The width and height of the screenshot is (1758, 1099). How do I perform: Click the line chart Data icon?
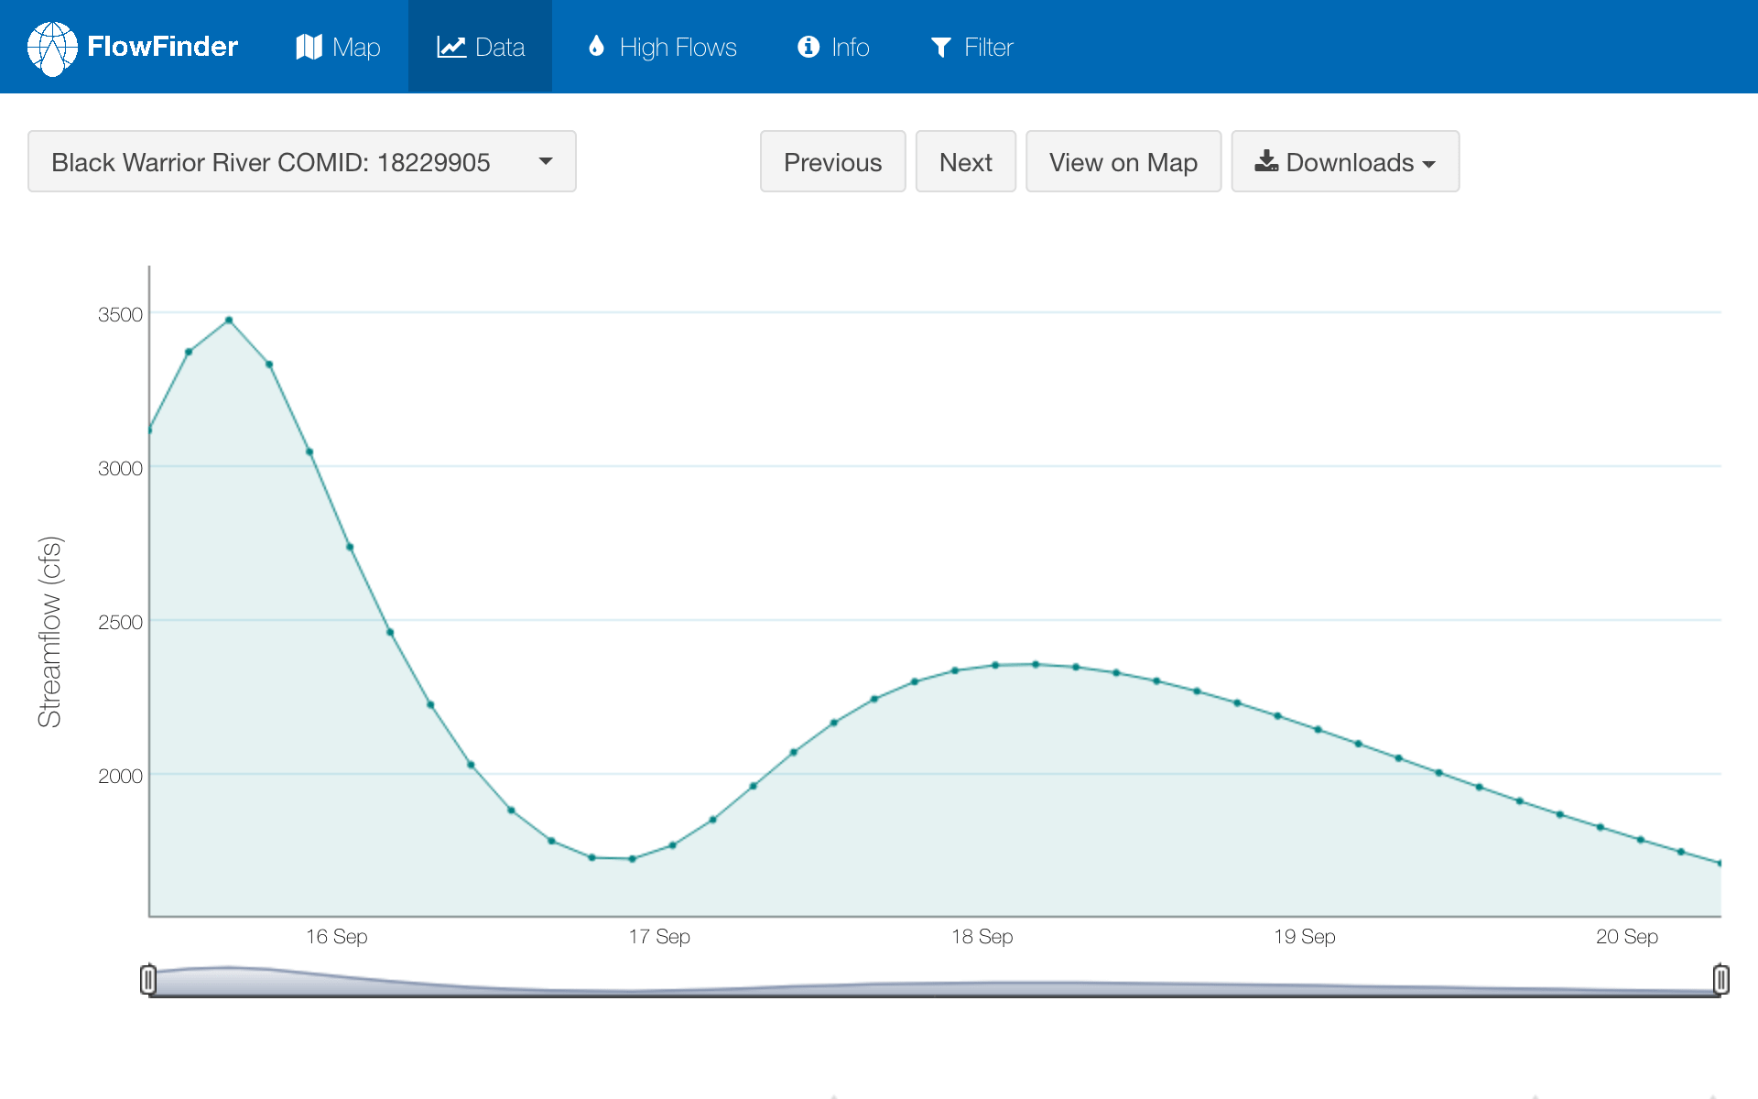451,47
